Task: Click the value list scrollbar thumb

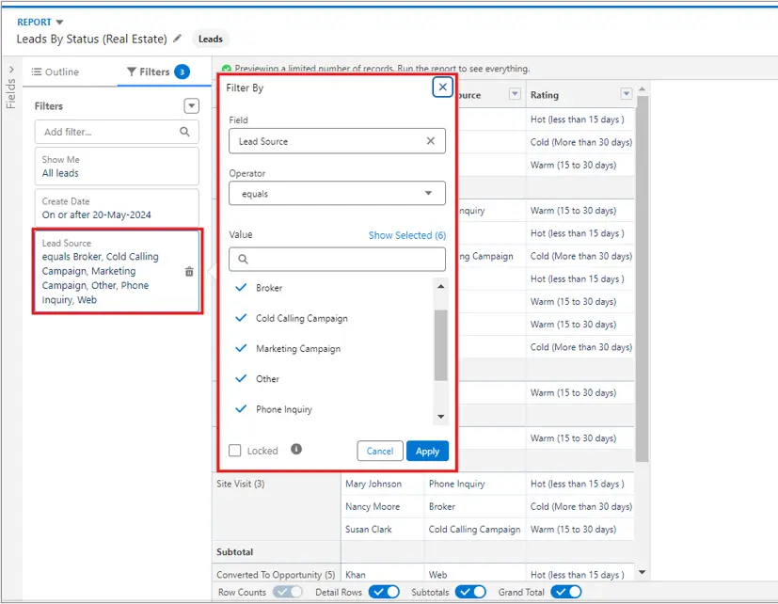Action: coord(440,345)
